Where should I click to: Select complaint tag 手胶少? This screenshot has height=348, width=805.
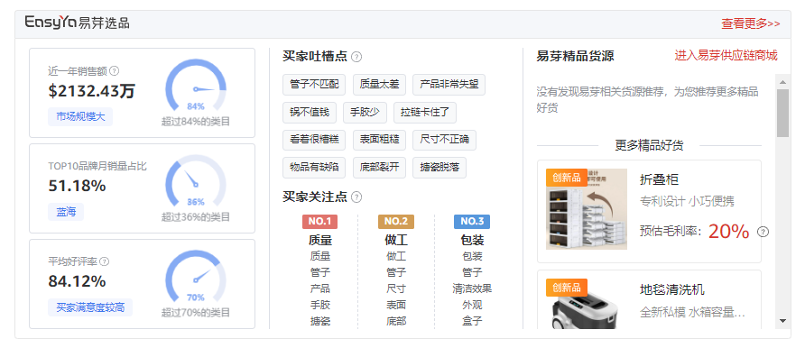(x=365, y=112)
